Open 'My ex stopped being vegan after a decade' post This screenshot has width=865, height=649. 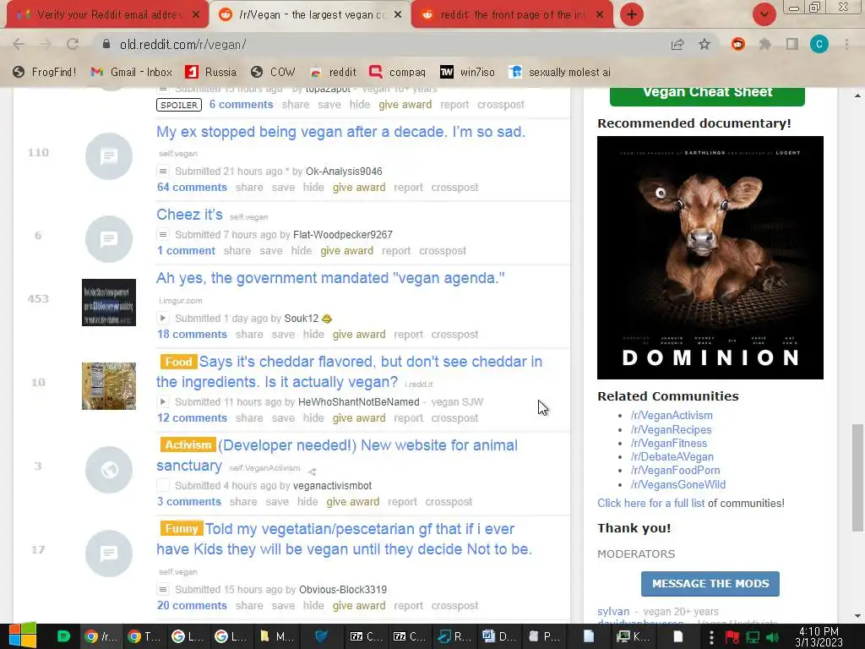click(340, 132)
